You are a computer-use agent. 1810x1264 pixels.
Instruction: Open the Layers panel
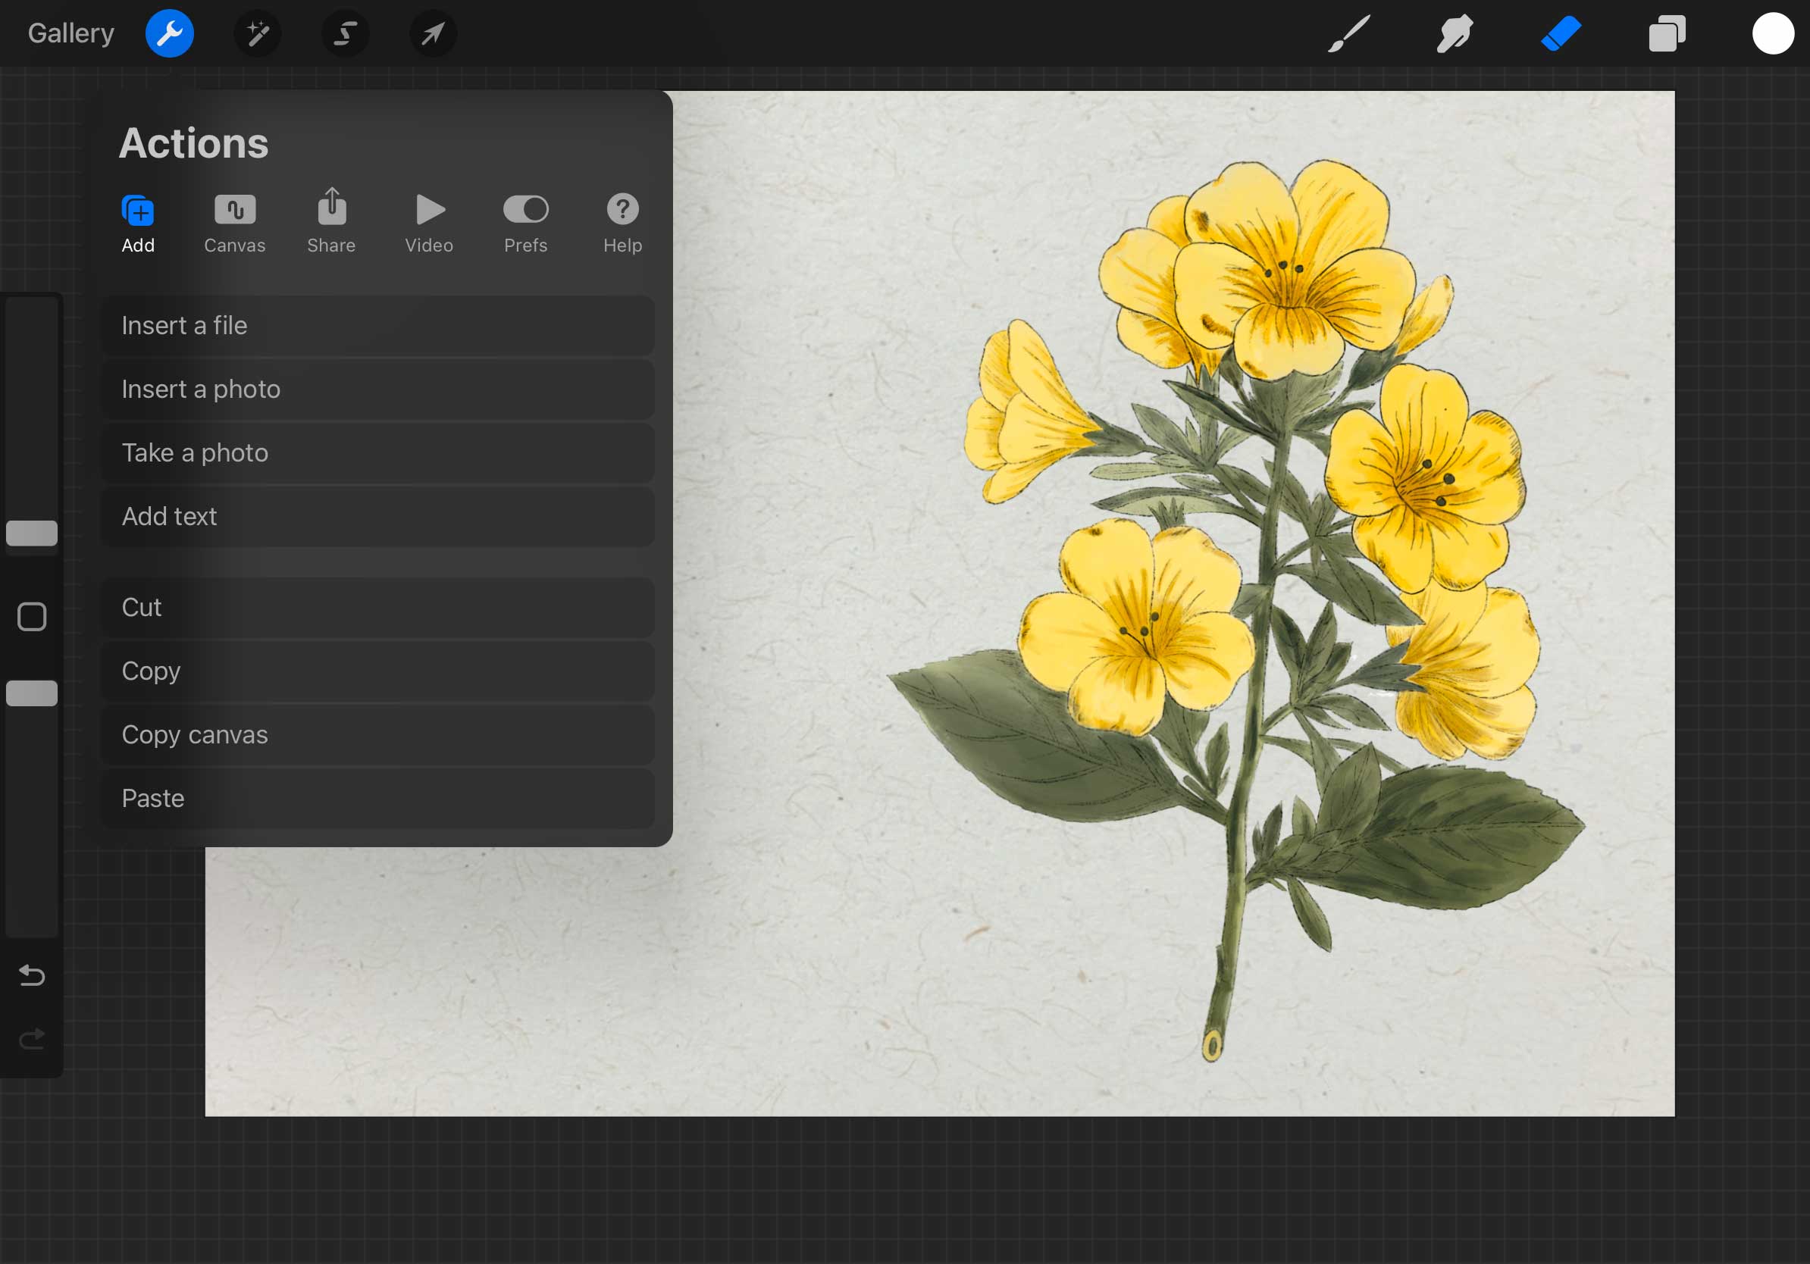[1667, 34]
